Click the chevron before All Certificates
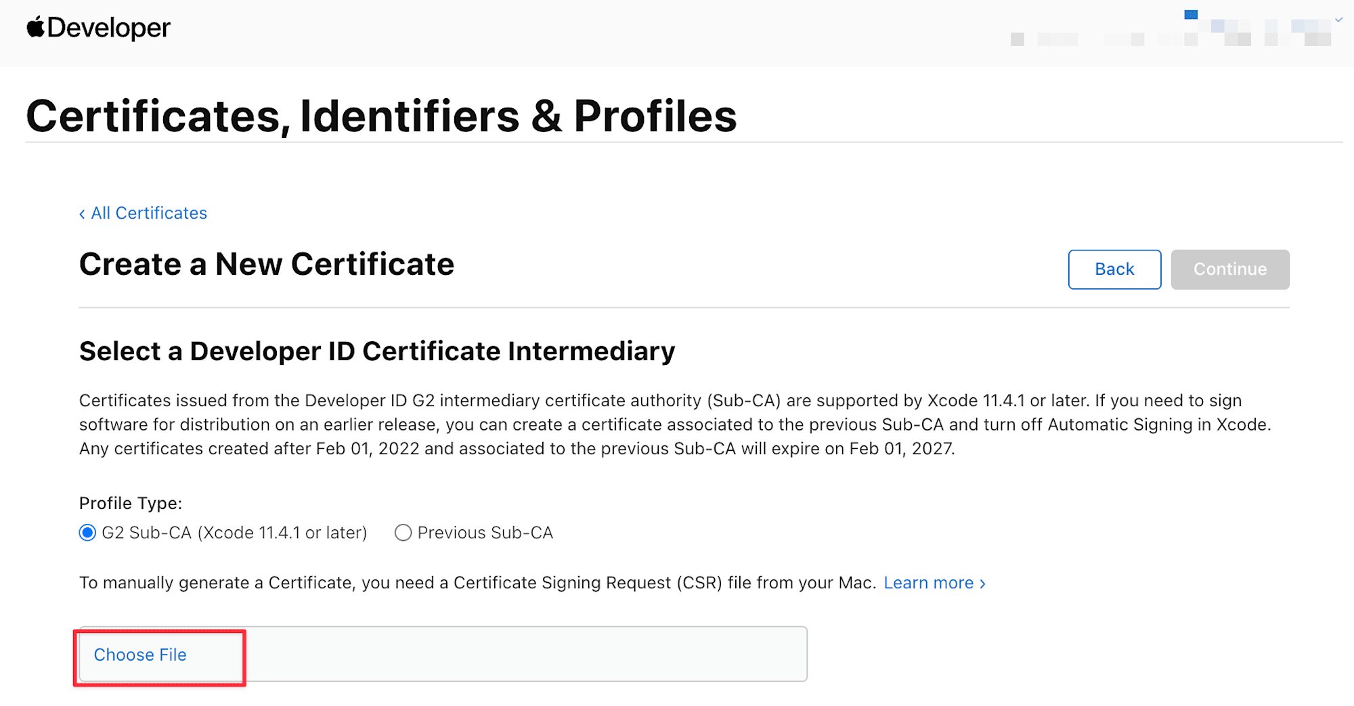The width and height of the screenshot is (1354, 706). [x=82, y=214]
